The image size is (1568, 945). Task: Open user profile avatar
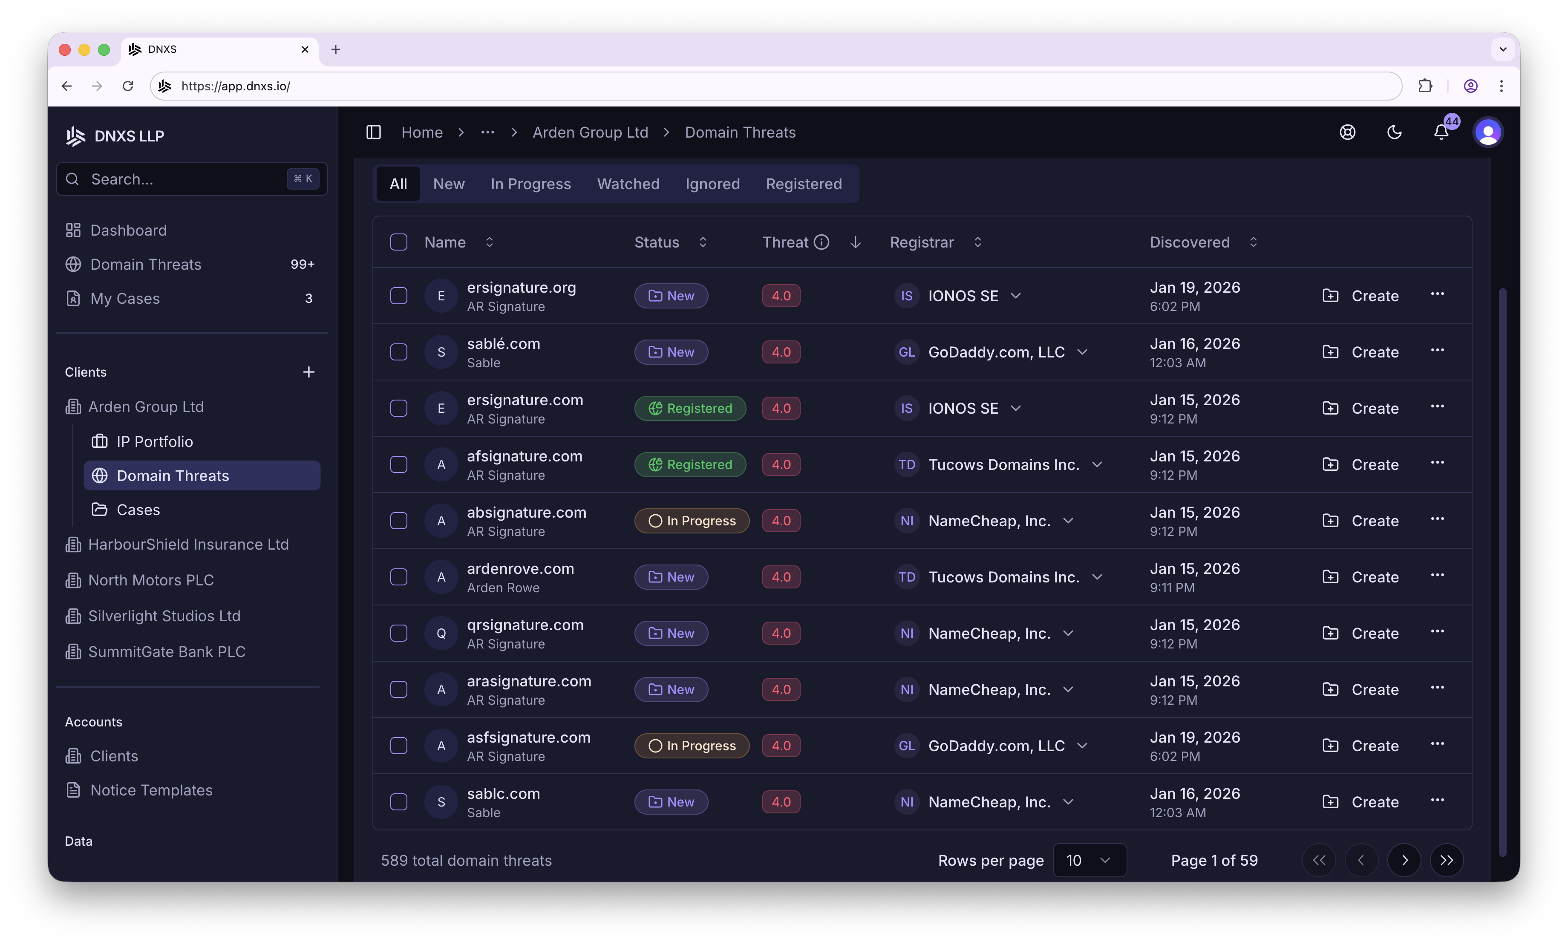pos(1487,133)
